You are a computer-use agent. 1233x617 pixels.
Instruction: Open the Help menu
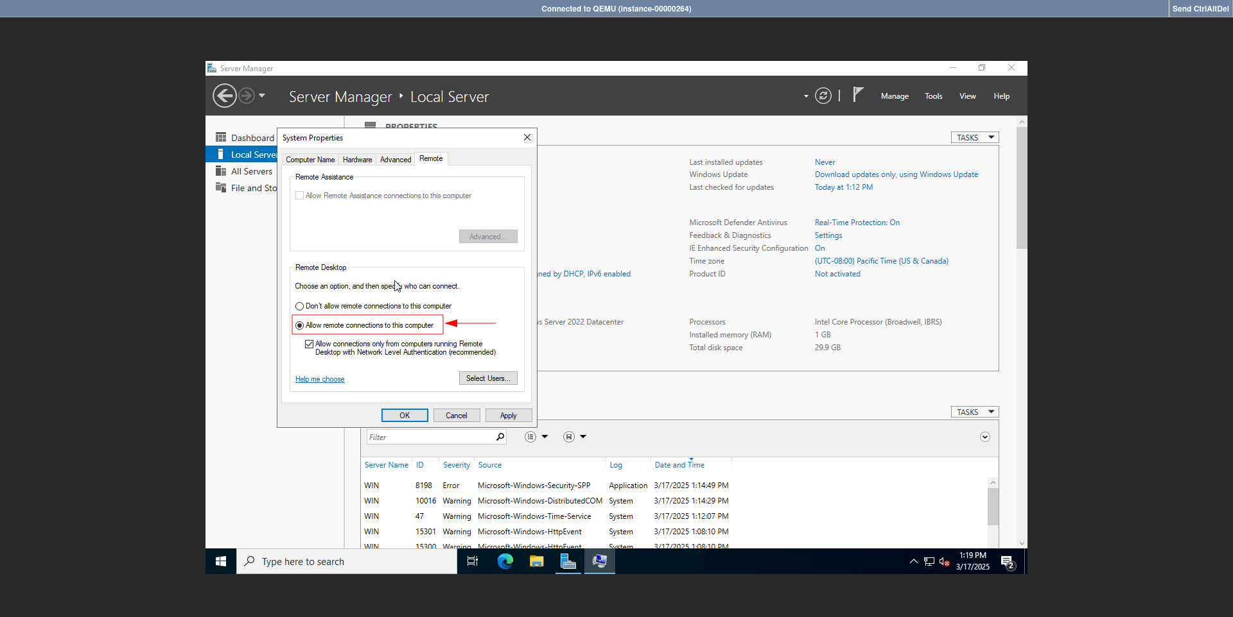1002,96
